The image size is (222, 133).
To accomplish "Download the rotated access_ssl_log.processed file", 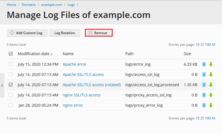I will (x=211, y=85).
